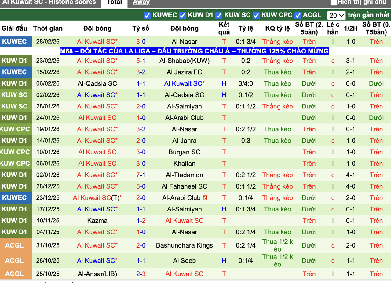Click the date 23/12/25
Screen dimensions: 391x283
(x=48, y=198)
